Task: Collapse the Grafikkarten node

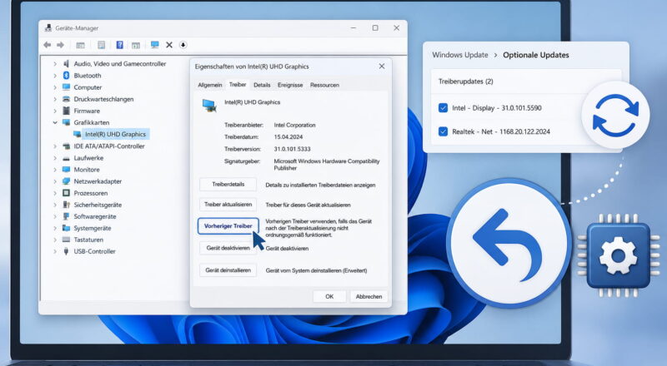Action: coord(55,123)
